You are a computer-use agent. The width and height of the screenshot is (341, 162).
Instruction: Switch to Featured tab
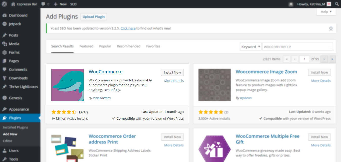click(x=86, y=46)
